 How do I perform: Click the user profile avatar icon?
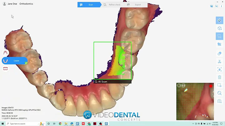coord(4,4)
